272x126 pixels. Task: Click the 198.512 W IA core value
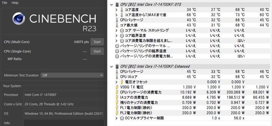235,97
